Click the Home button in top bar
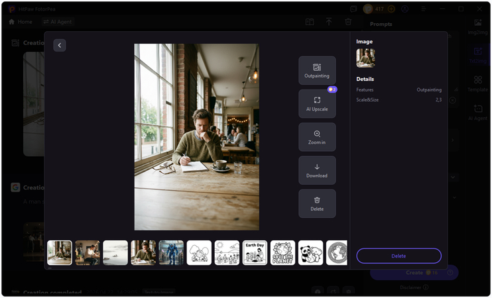Image resolution: width=492 pixels, height=298 pixels. pyautogui.click(x=21, y=22)
